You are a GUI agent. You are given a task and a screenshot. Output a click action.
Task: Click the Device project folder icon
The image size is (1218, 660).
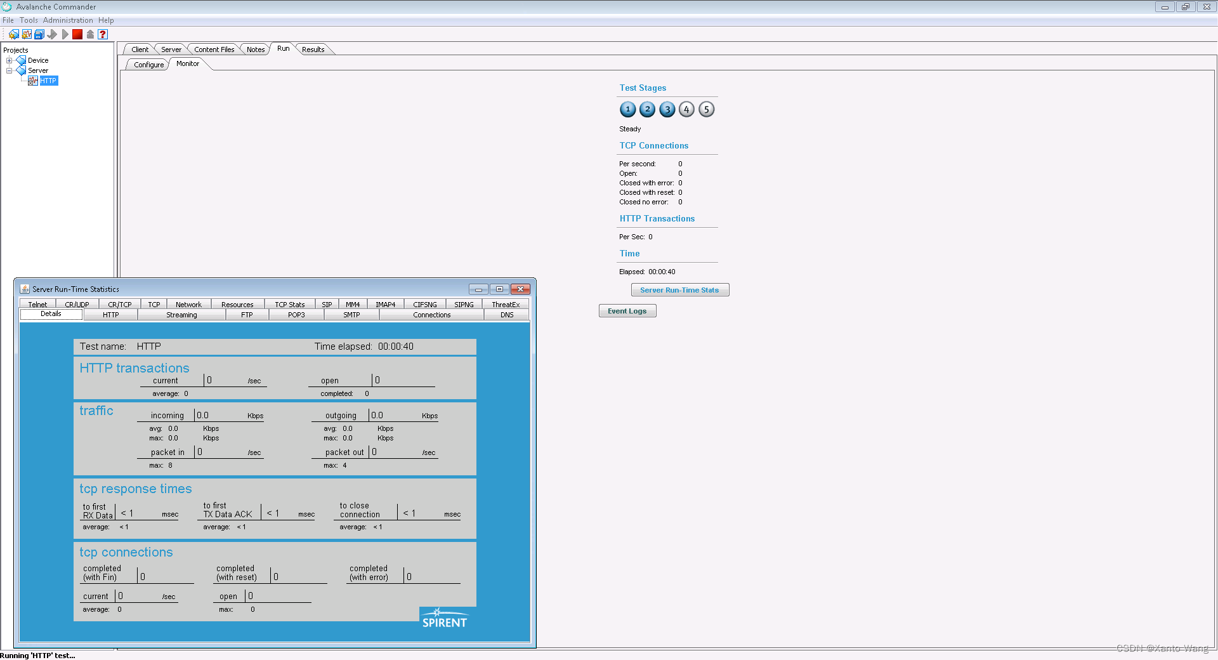21,60
